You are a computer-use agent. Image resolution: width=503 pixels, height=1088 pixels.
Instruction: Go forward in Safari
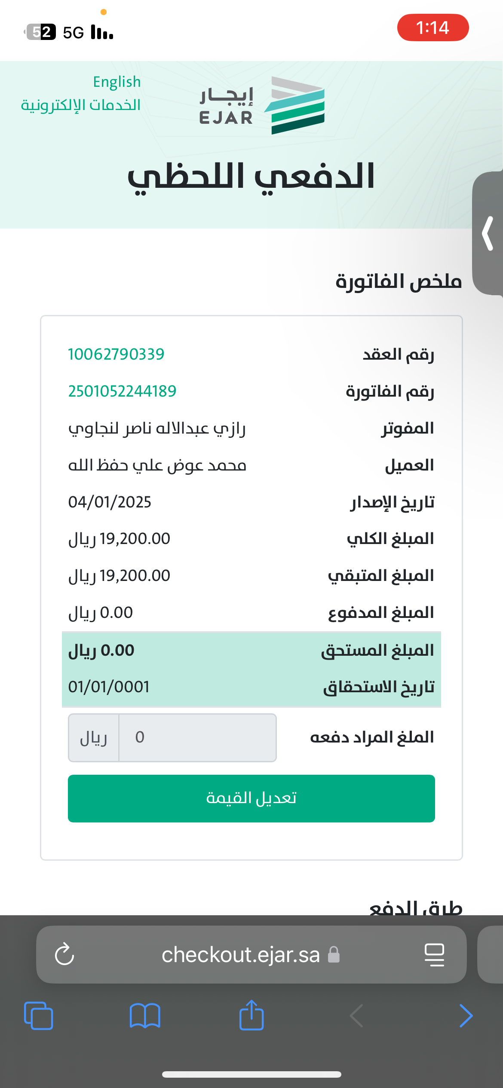tap(466, 1016)
